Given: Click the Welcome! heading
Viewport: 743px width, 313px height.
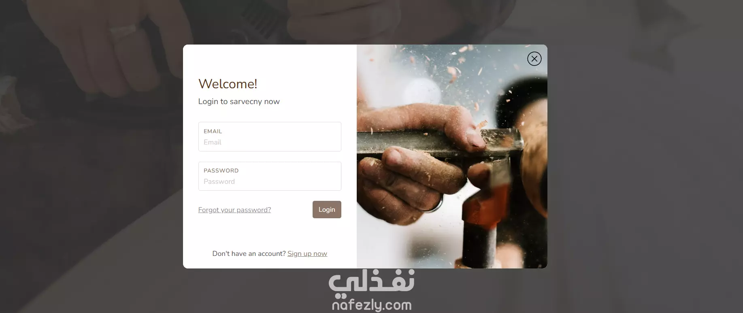Looking at the screenshot, I should point(228,84).
